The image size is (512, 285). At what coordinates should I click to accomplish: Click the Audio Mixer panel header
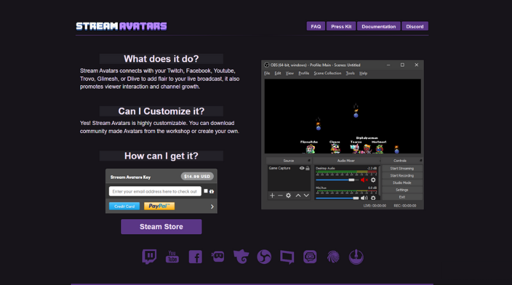click(x=346, y=161)
